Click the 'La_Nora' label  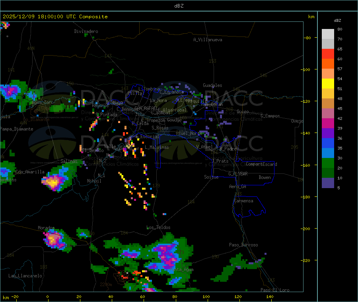(x=158, y=100)
